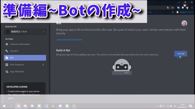The height and width of the screenshot is (109, 195).
Task: Select the Bot settings item
Action: click(25, 58)
